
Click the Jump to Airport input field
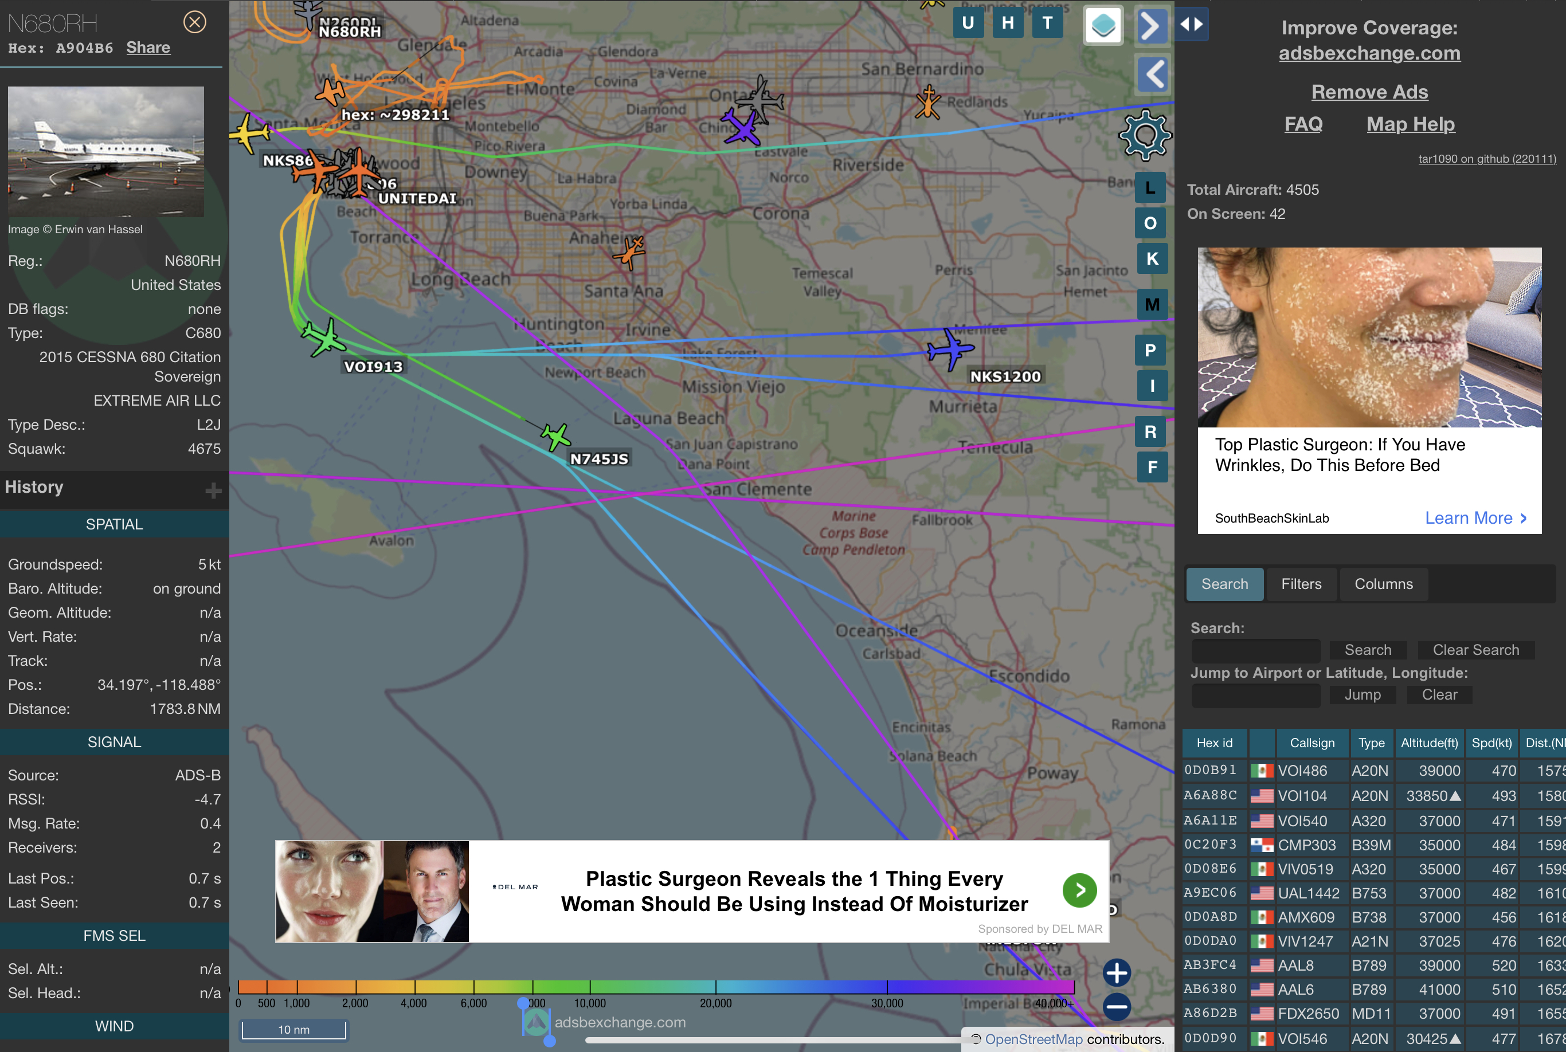point(1256,695)
